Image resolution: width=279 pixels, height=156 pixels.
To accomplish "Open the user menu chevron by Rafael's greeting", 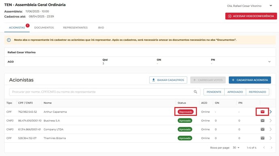I will point(270,6).
